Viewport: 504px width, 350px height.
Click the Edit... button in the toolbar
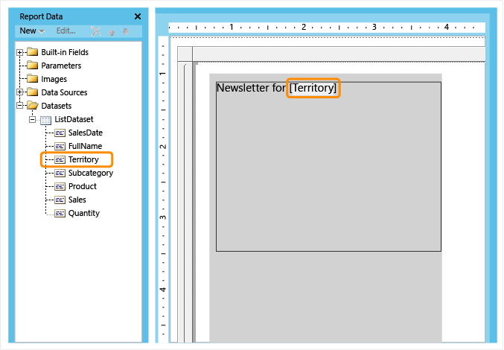(x=66, y=31)
